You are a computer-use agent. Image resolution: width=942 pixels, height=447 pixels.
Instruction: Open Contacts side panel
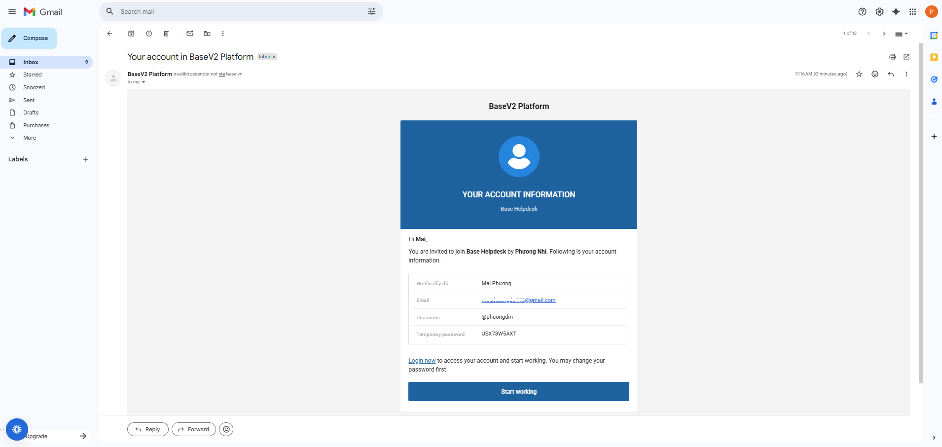(934, 102)
